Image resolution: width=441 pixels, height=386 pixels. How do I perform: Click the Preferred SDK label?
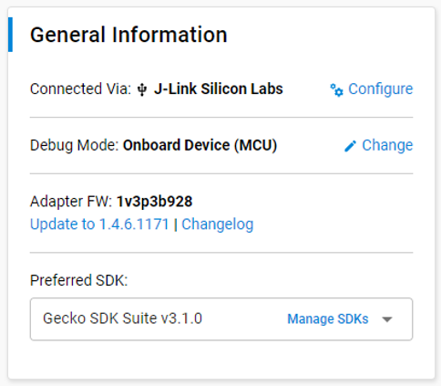click(x=78, y=280)
